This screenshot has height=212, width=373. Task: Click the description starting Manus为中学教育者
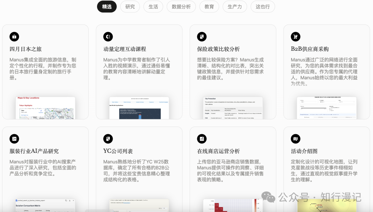(136, 68)
